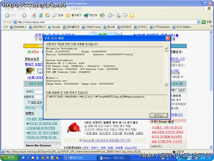
Task: Tick the checkbox beside 회원가입
Action: (40, 107)
